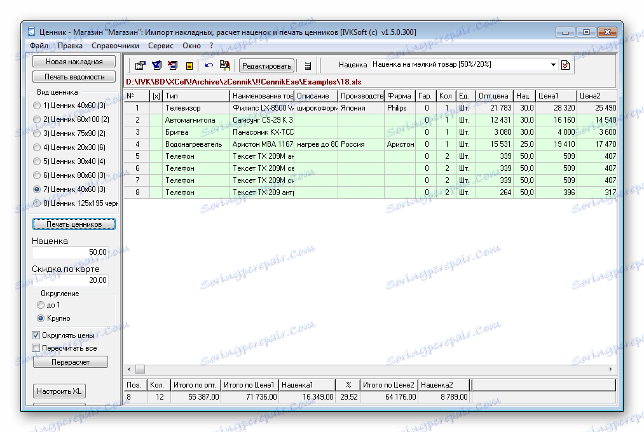
Task: Select radio 5) Ценник 30x40 (4)
Action: [37, 161]
